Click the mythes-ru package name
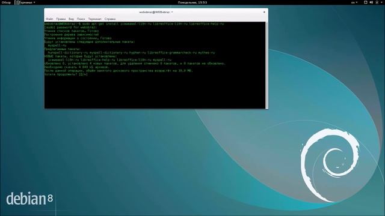This screenshot has height=216, width=385. pos(206,53)
